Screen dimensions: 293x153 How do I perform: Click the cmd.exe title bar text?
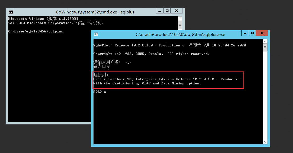[x=95, y=12]
